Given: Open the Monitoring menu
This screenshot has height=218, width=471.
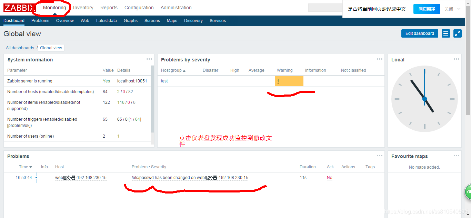Looking at the screenshot, I should (54, 8).
